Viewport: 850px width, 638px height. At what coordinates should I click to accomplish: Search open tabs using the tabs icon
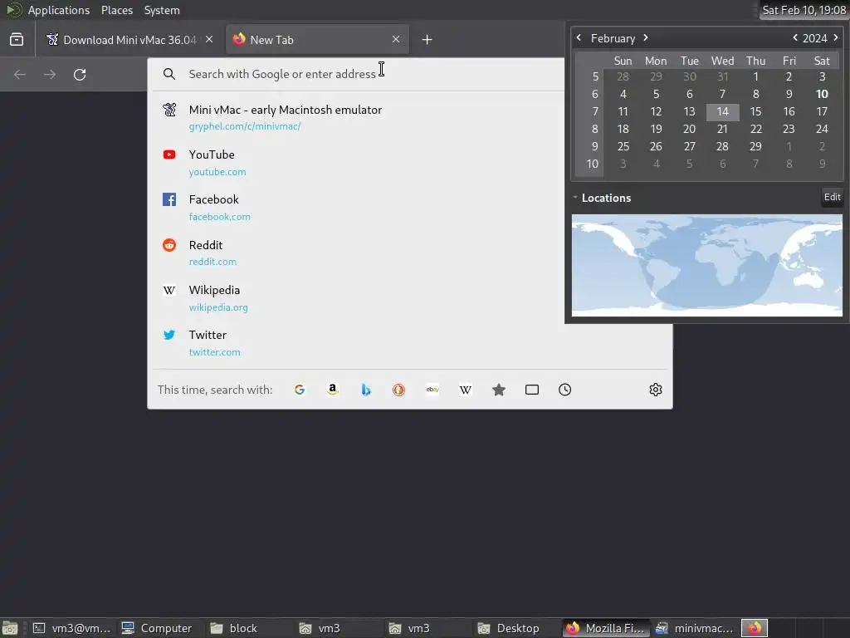coord(532,390)
